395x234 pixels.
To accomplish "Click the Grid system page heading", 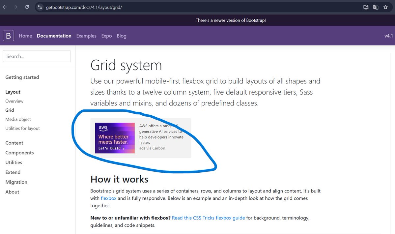I will tap(126, 66).
